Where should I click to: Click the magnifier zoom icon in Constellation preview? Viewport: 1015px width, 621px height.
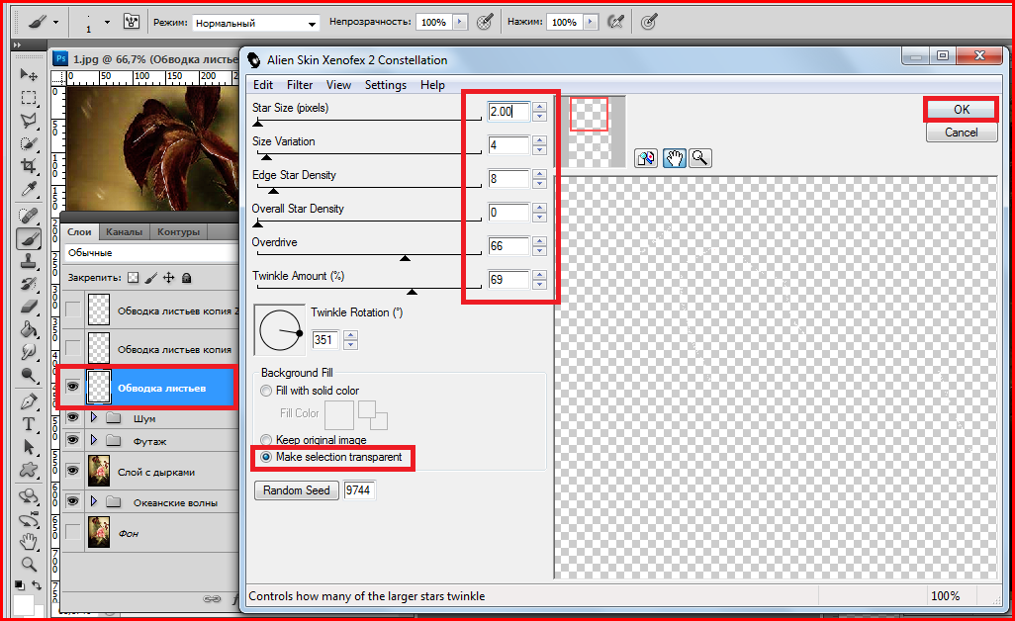tap(699, 158)
